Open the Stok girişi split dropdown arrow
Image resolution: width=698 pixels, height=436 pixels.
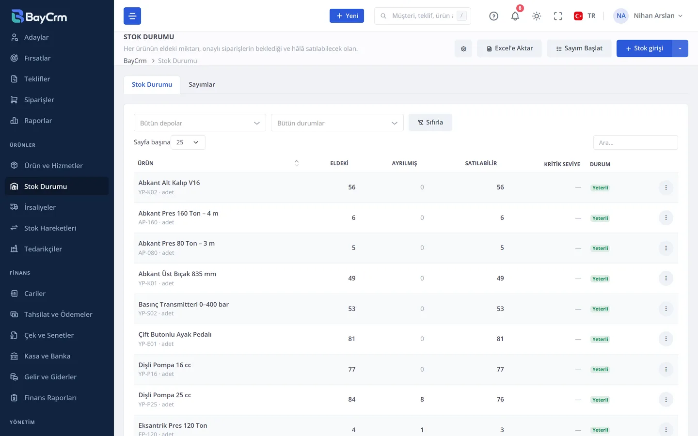pos(680,48)
